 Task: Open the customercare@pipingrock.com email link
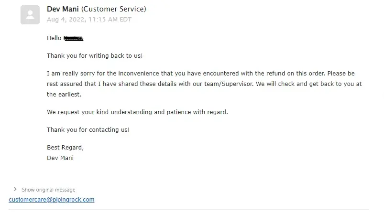(x=52, y=200)
